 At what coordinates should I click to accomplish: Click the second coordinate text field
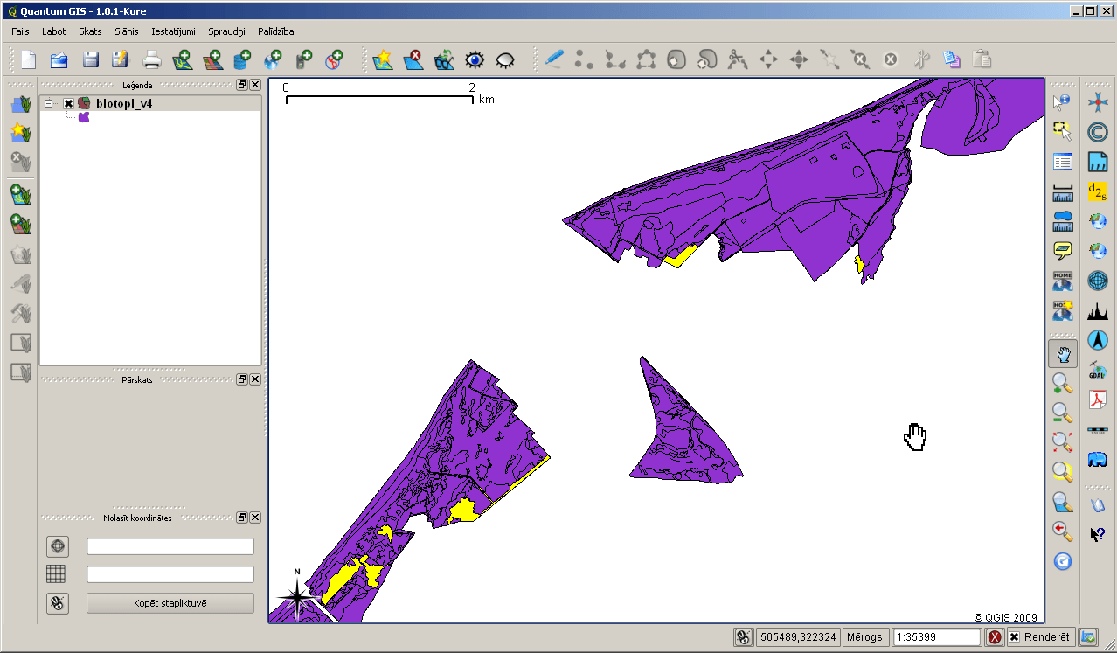[x=170, y=574]
